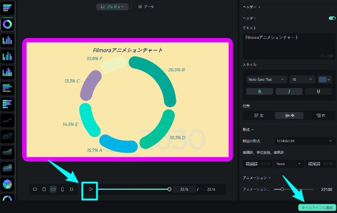Switch to the プレビュー tab
337x213 pixels.
click(x=113, y=7)
